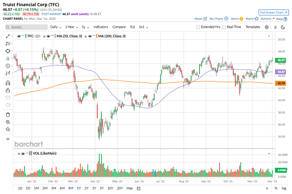The height and width of the screenshot is (194, 292).
Task: Expand the 1-Year period dropdown
Action: 72,27
